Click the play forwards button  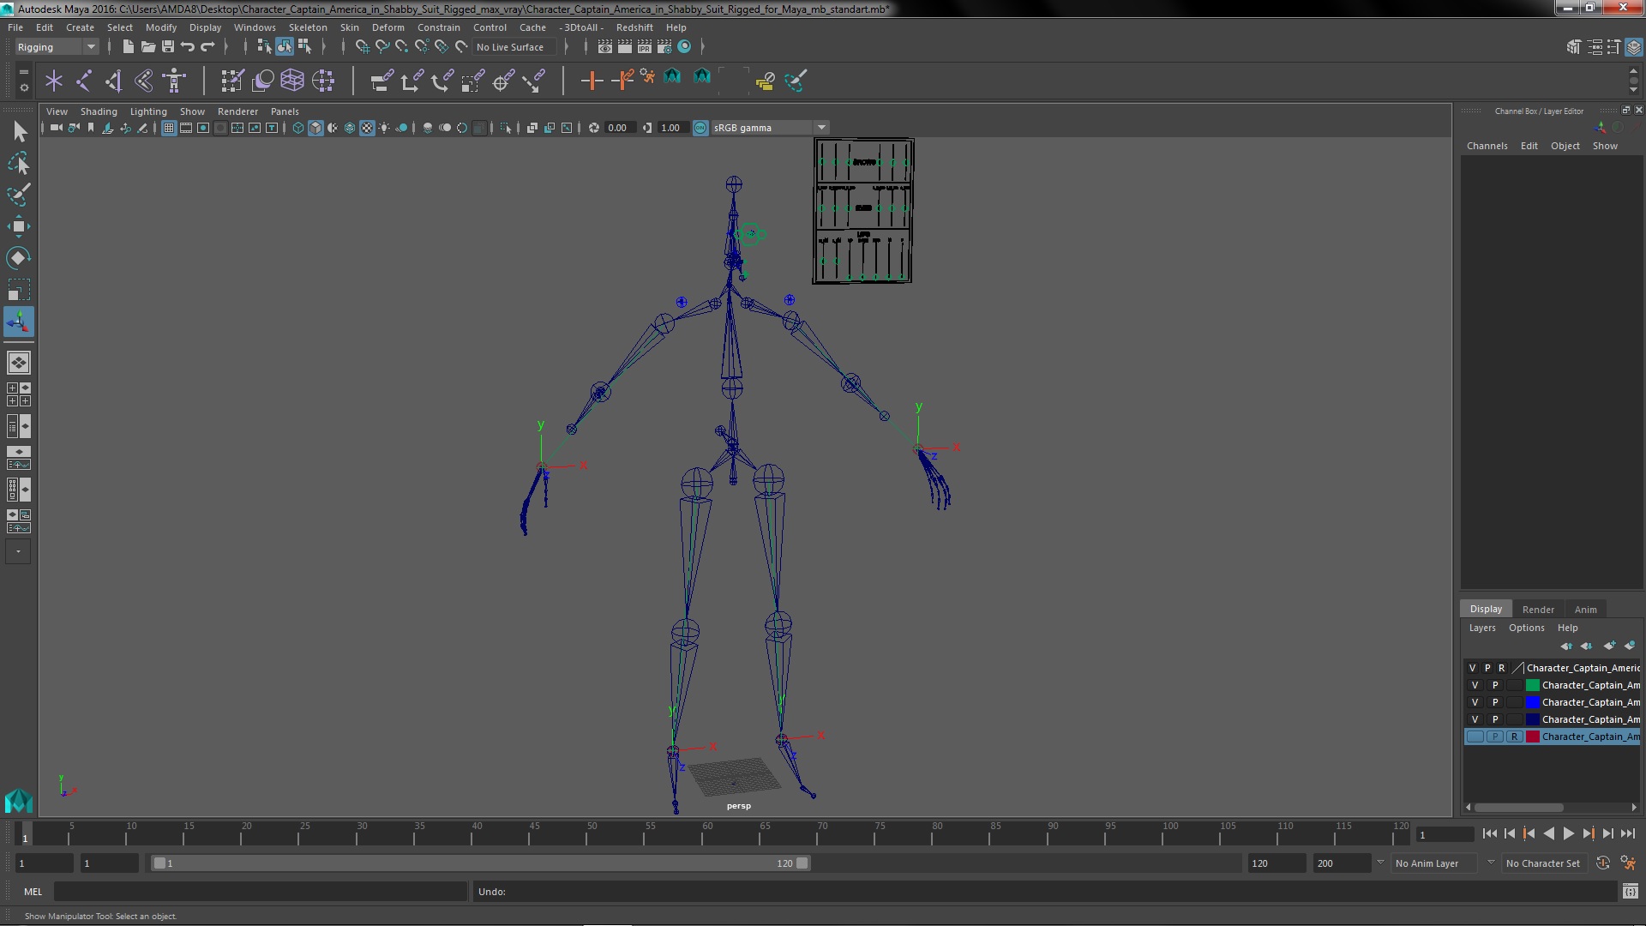1568,833
